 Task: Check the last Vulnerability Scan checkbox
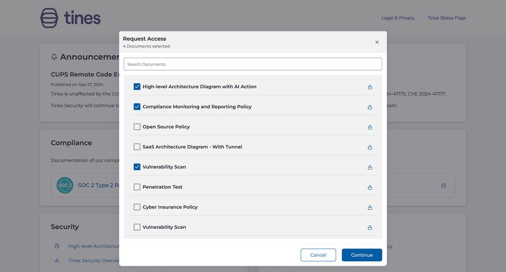coord(137,227)
